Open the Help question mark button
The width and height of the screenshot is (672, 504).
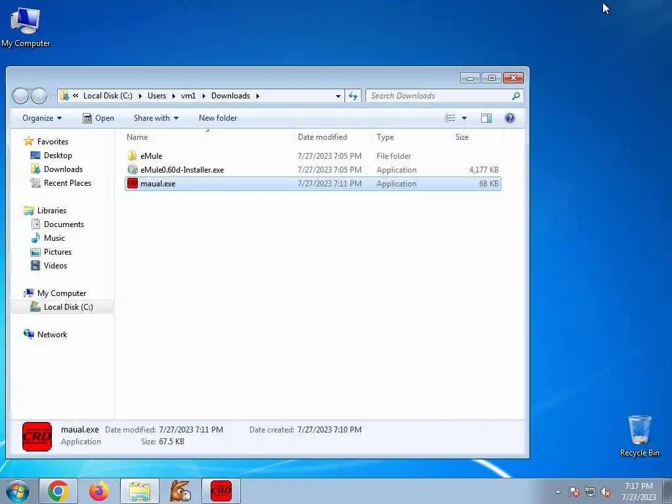[509, 118]
